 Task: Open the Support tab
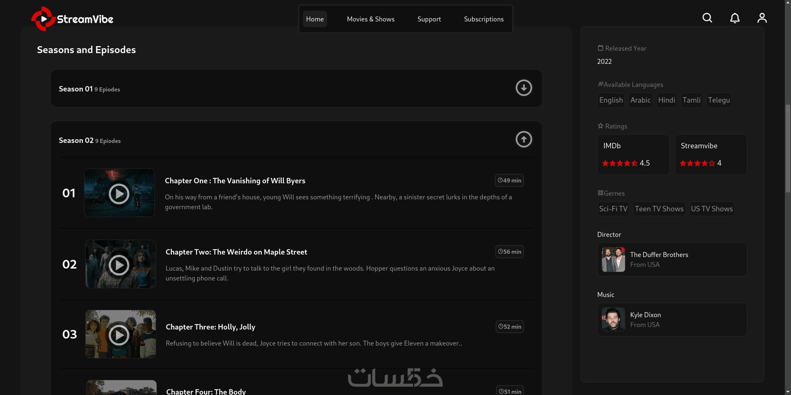tap(429, 19)
